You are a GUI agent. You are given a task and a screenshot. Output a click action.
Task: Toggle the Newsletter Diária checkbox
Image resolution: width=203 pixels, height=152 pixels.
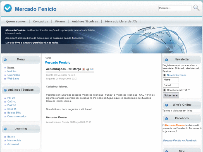tap(164, 75)
